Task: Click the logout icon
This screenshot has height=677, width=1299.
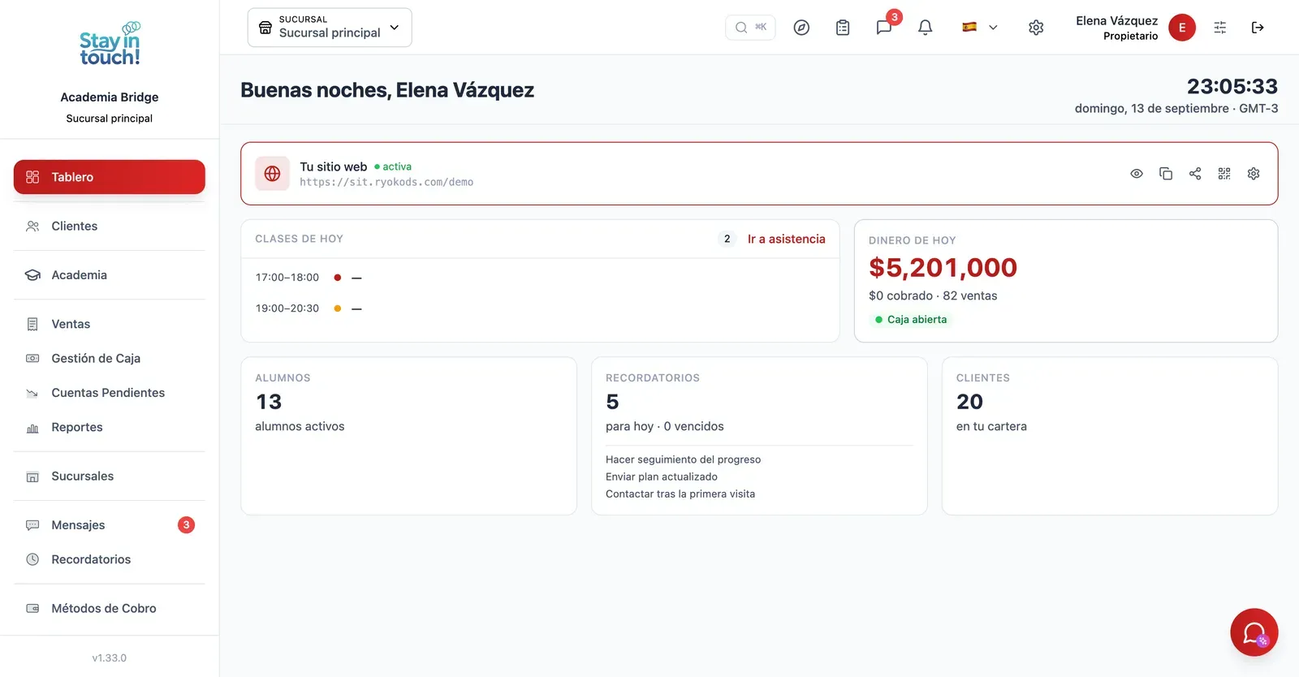Action: point(1258,28)
